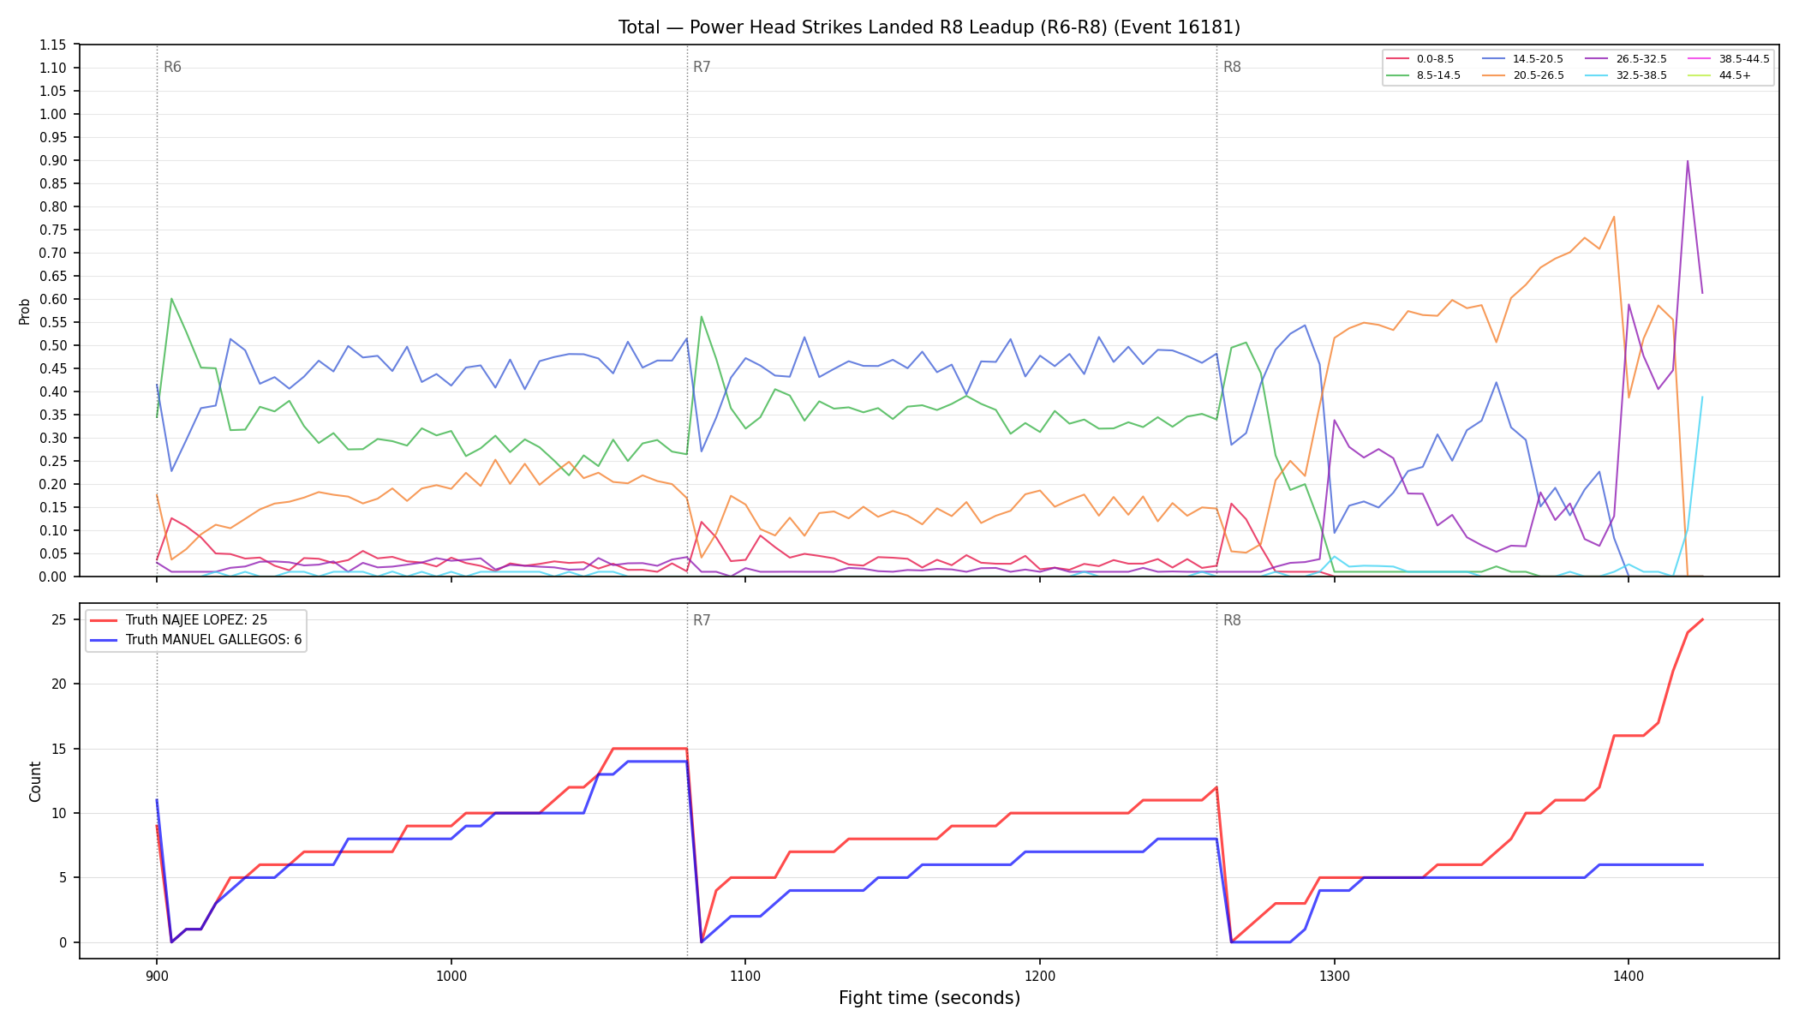This screenshot has width=1799, height=1028.
Task: Click the 14.5-20.5 legend entry
Action: coord(1523,59)
